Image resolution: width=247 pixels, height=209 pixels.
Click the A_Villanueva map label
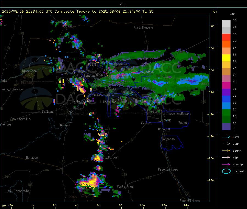[x=143, y=27]
